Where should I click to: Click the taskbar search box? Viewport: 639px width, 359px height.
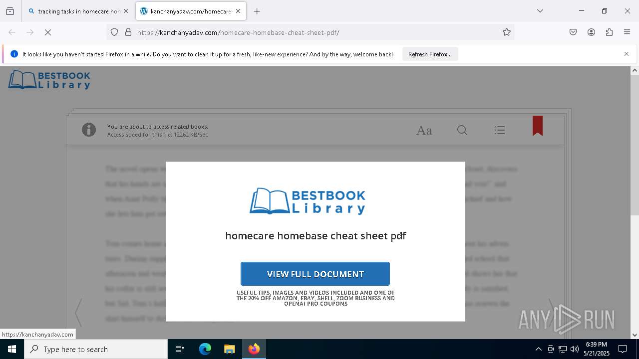(x=96, y=349)
